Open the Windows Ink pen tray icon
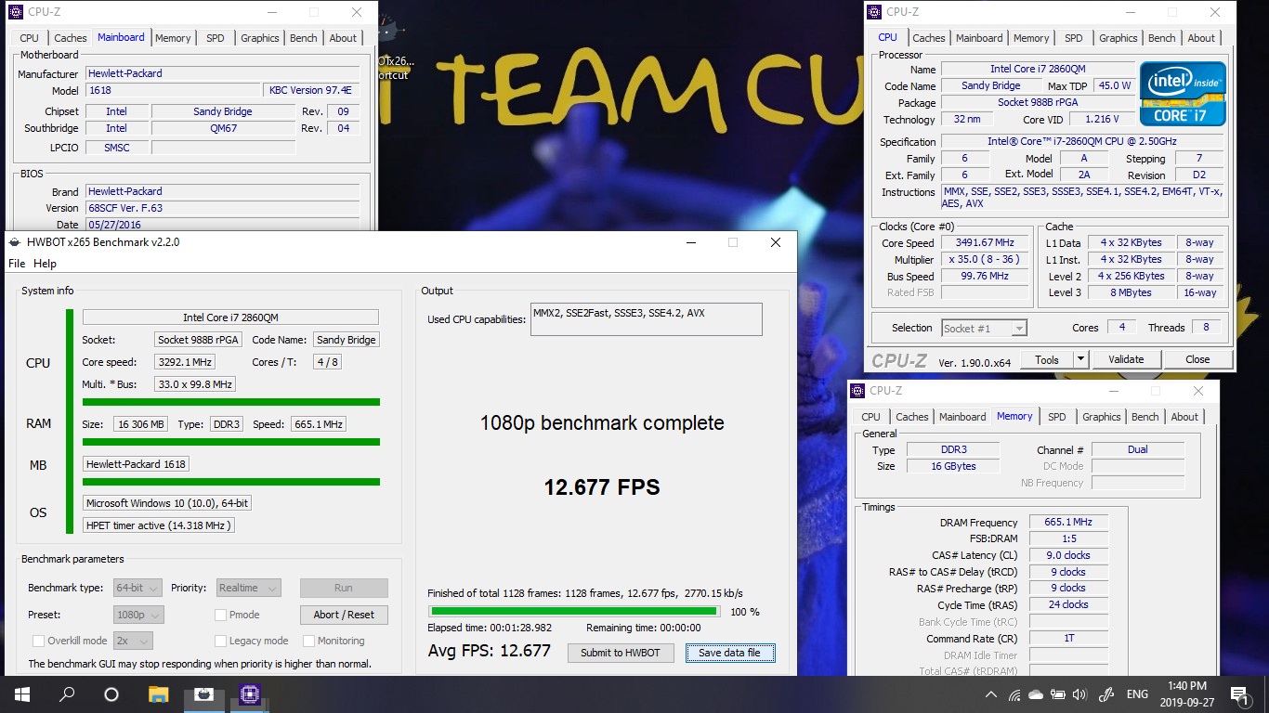Screen dimensions: 1269x713 tap(1105, 694)
